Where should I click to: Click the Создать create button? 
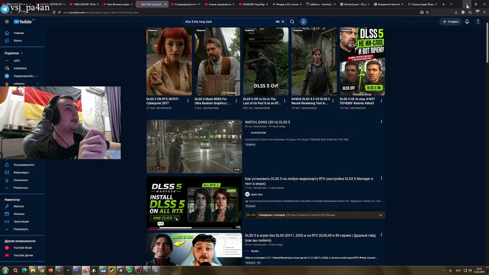click(450, 22)
